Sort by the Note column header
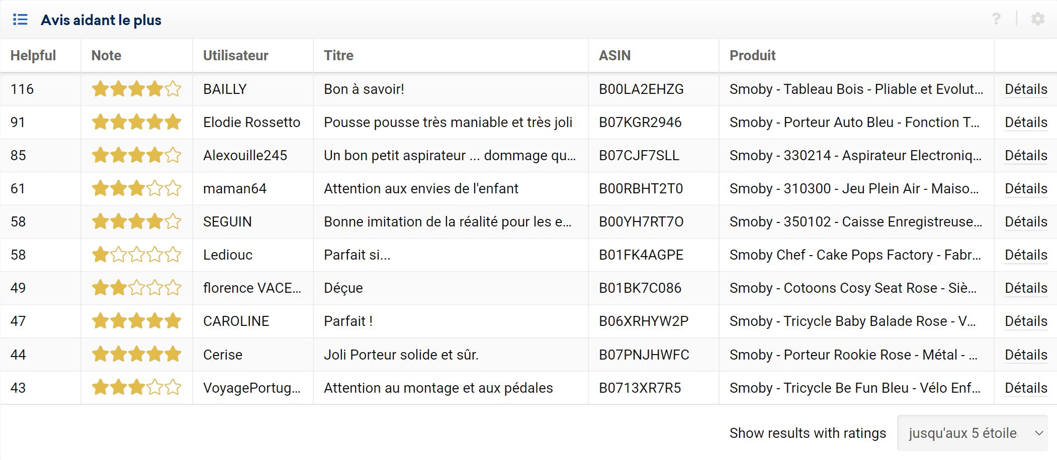Viewport: 1057px width, 460px height. [x=106, y=55]
